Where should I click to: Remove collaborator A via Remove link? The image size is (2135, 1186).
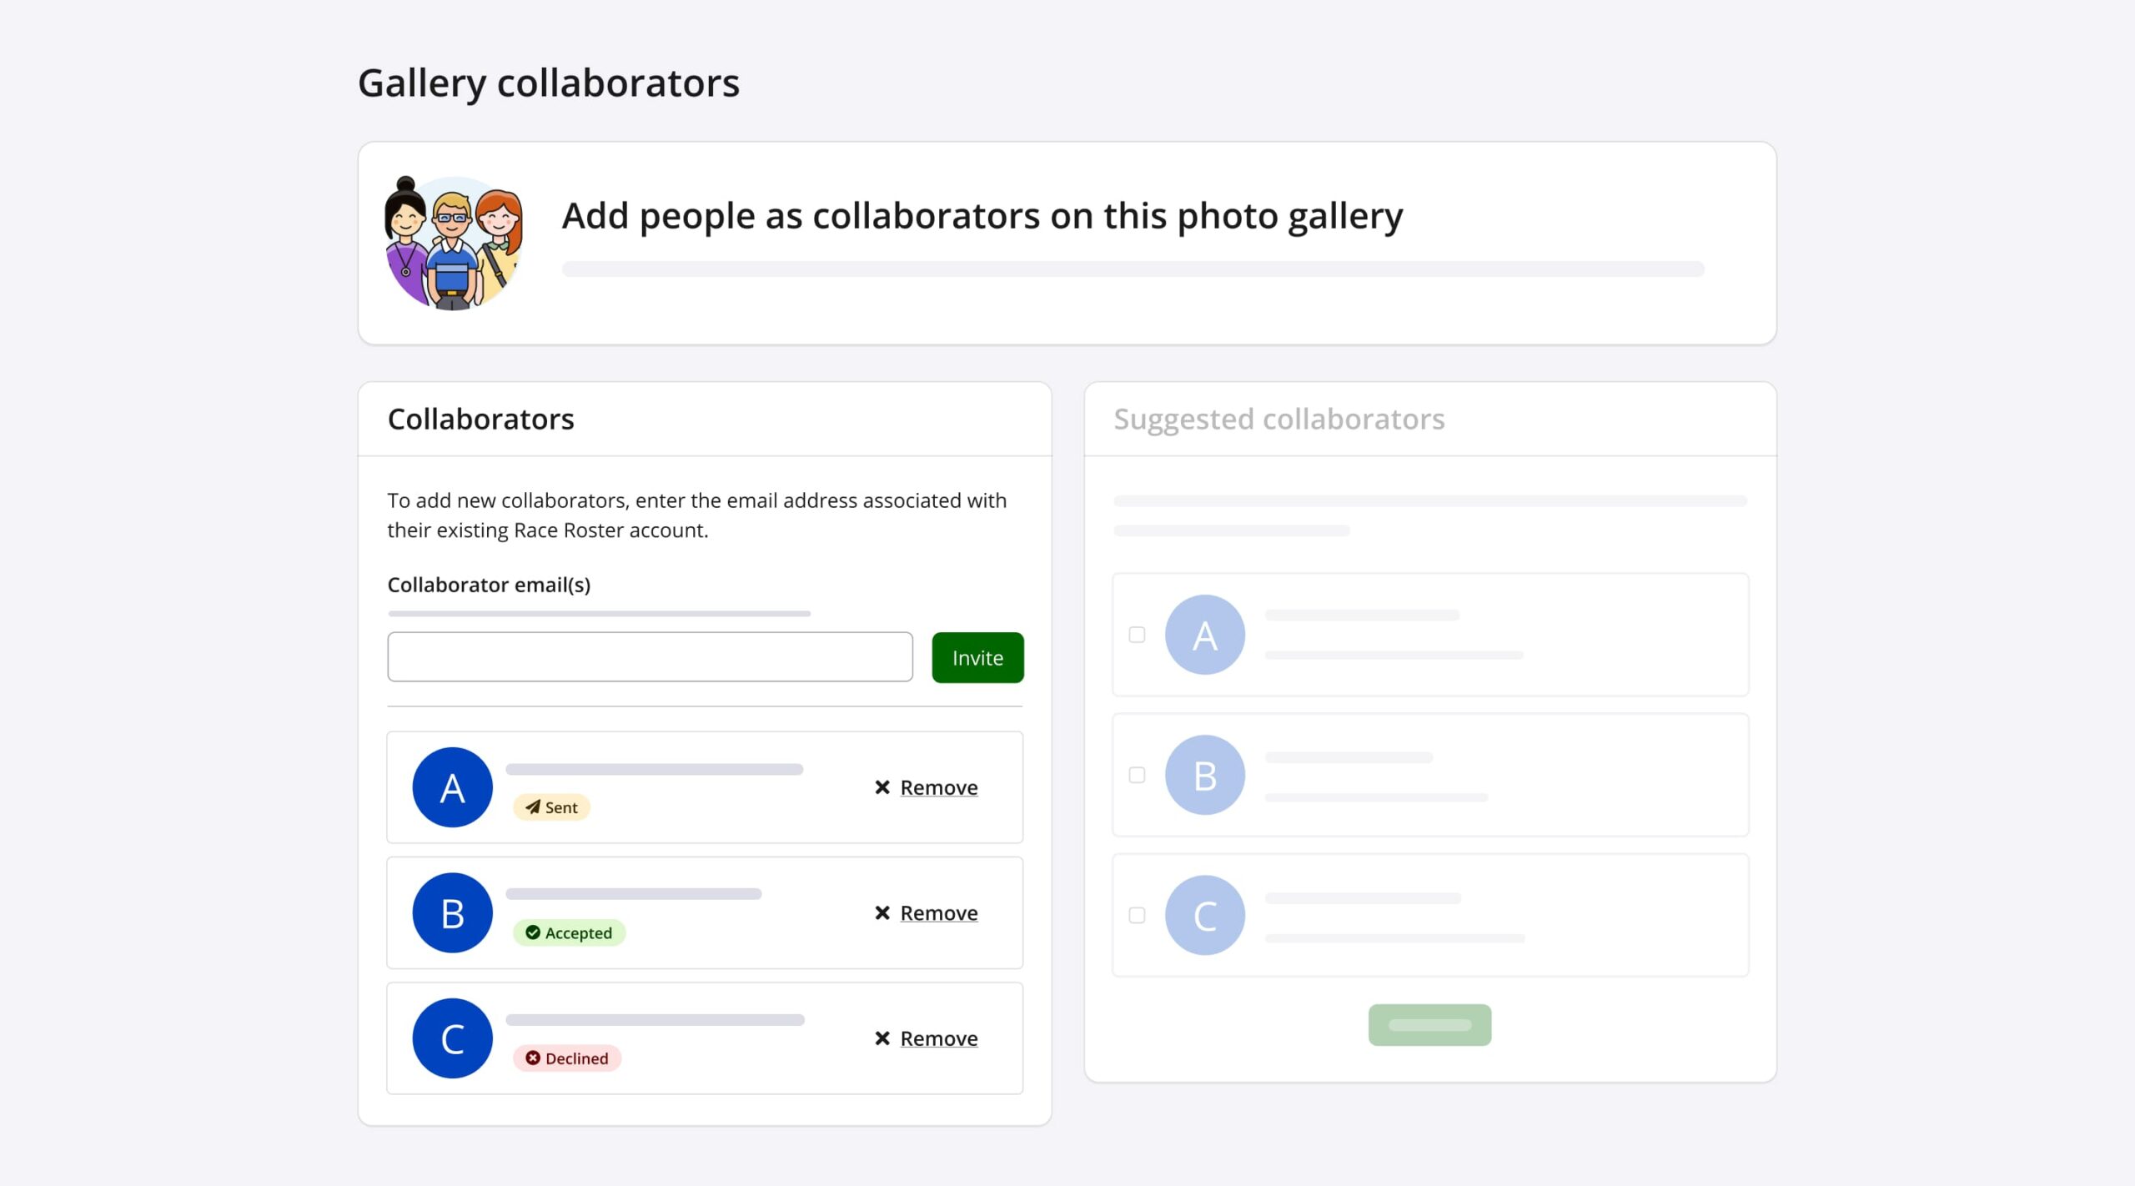pos(938,787)
